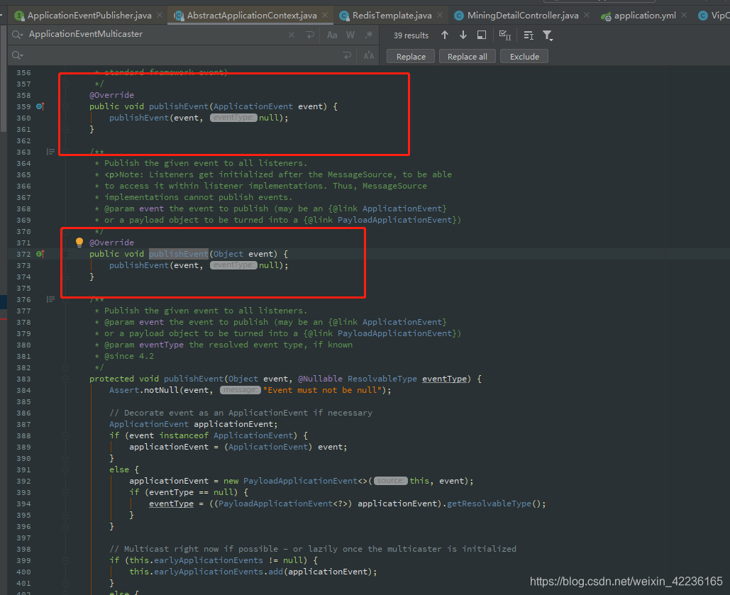Open the search history magnifier dropdown
The width and height of the screenshot is (730, 595).
pyautogui.click(x=17, y=35)
